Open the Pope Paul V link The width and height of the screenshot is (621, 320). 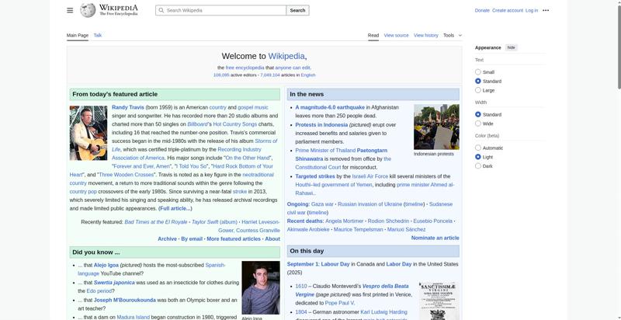click(340, 303)
